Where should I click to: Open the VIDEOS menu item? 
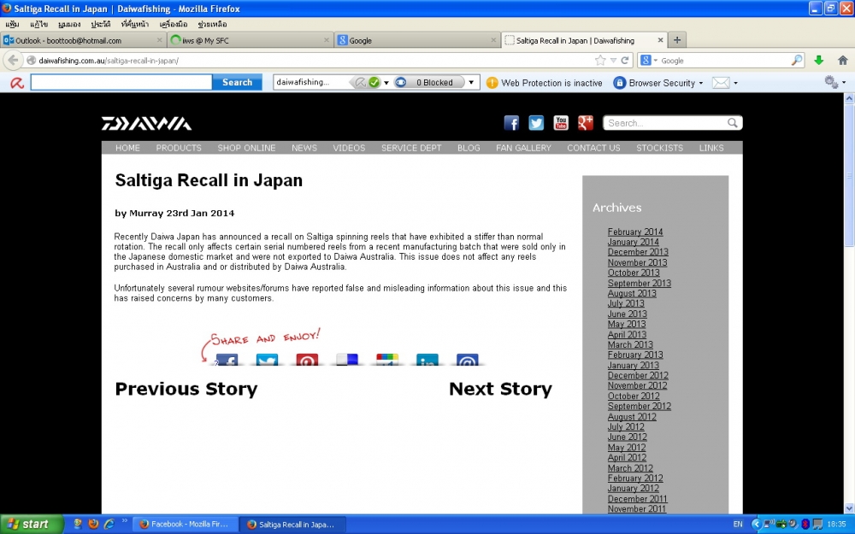[x=349, y=148]
